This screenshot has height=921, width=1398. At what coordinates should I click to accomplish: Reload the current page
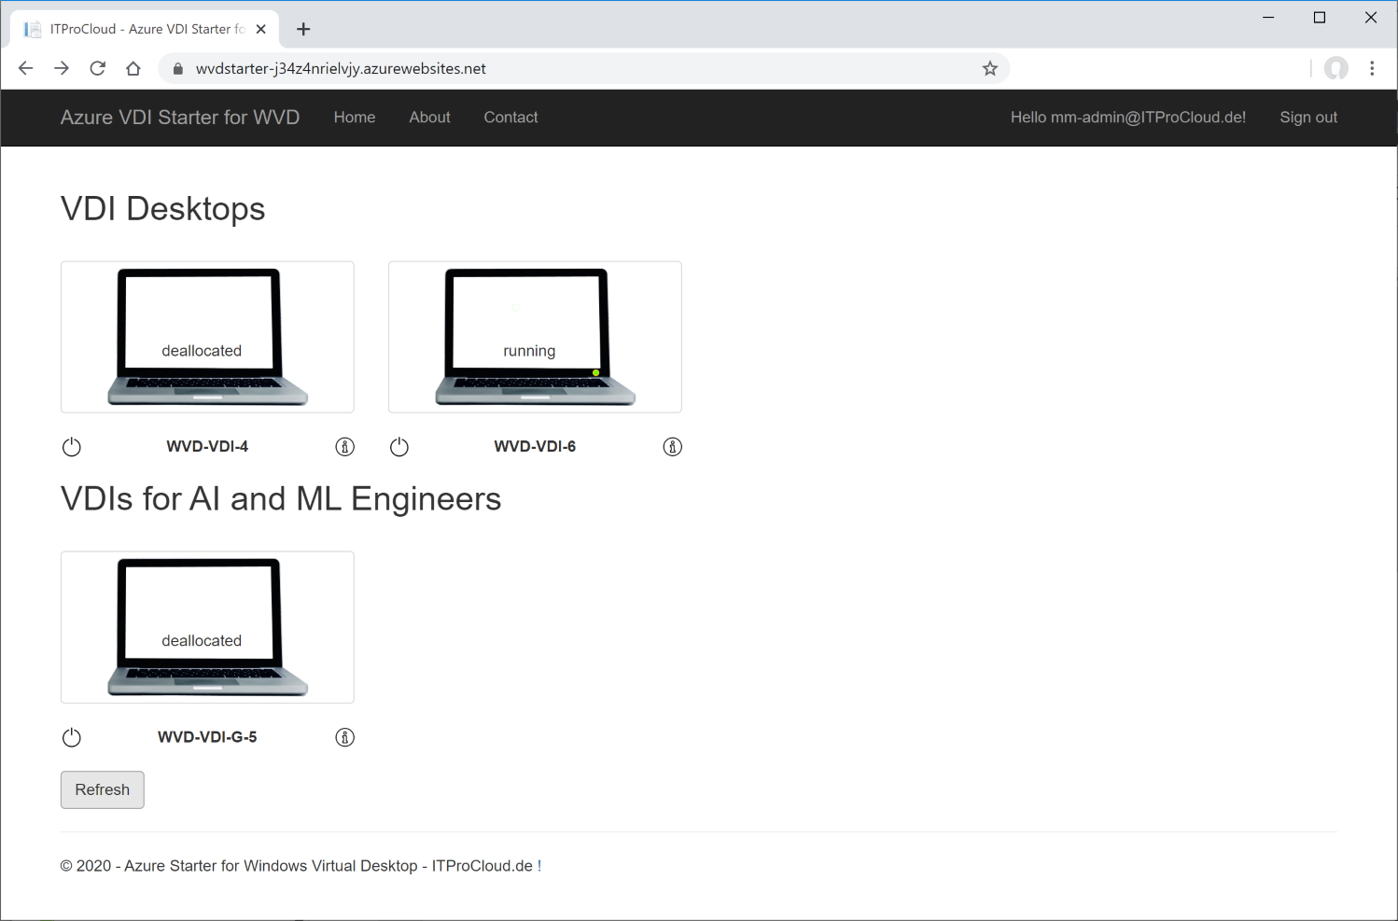pyautogui.click(x=97, y=68)
